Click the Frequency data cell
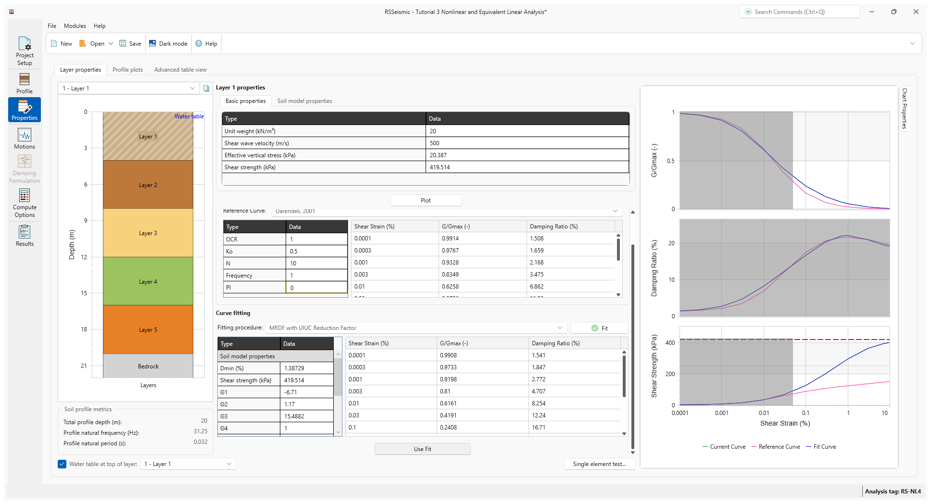931x504 pixels. point(316,276)
